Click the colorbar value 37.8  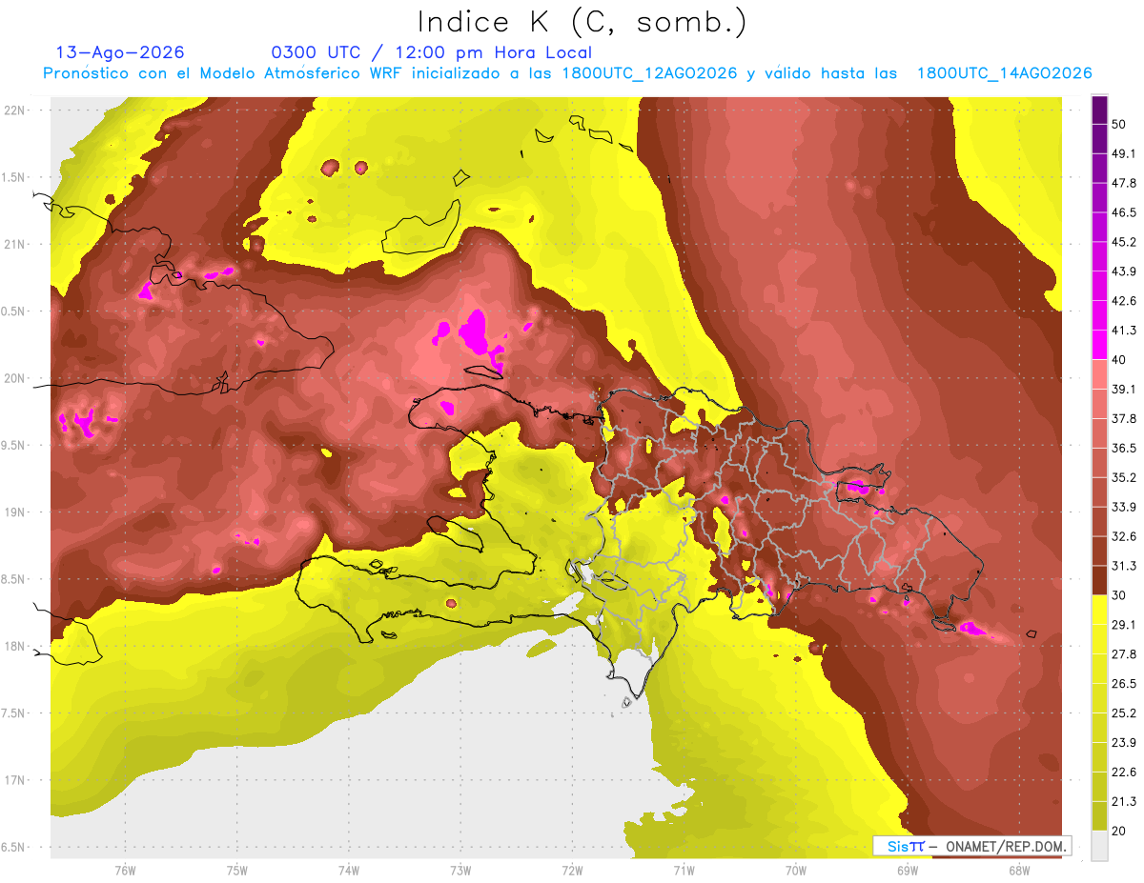pos(1123,418)
